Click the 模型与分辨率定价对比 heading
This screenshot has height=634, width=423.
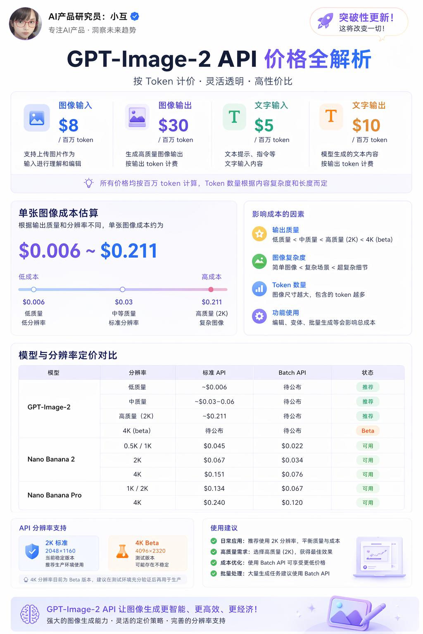click(68, 355)
